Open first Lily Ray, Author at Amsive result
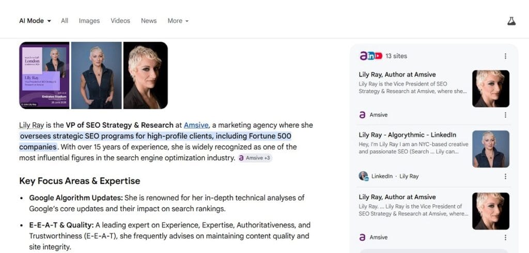 tap(397, 75)
